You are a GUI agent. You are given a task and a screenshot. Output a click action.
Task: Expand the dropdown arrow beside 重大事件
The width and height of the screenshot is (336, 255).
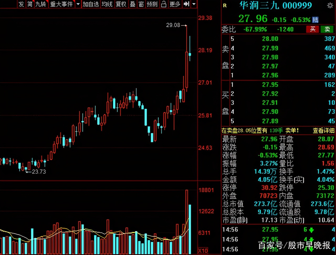click(x=78, y=4)
